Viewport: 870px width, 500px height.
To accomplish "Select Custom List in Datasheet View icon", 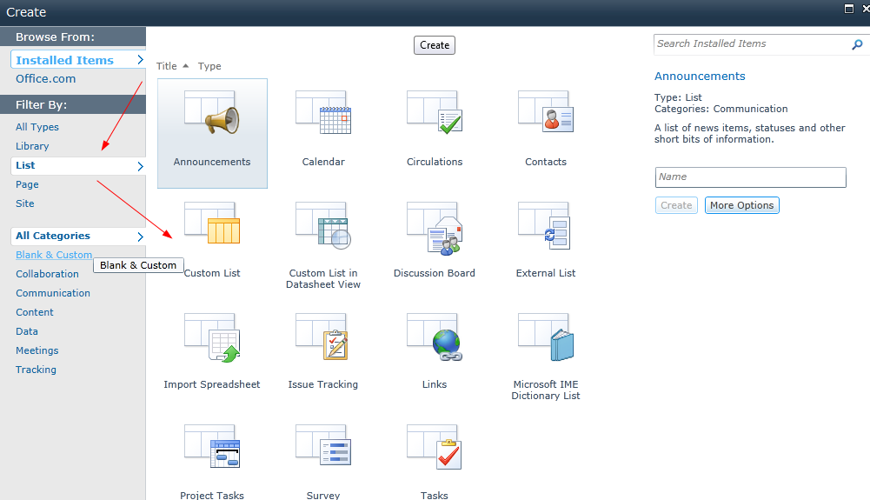I will coord(323,224).
